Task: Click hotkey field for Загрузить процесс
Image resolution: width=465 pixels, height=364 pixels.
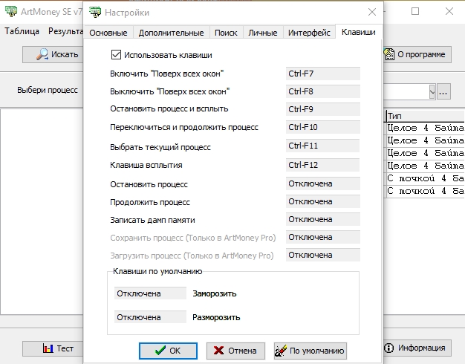Action: click(323, 255)
